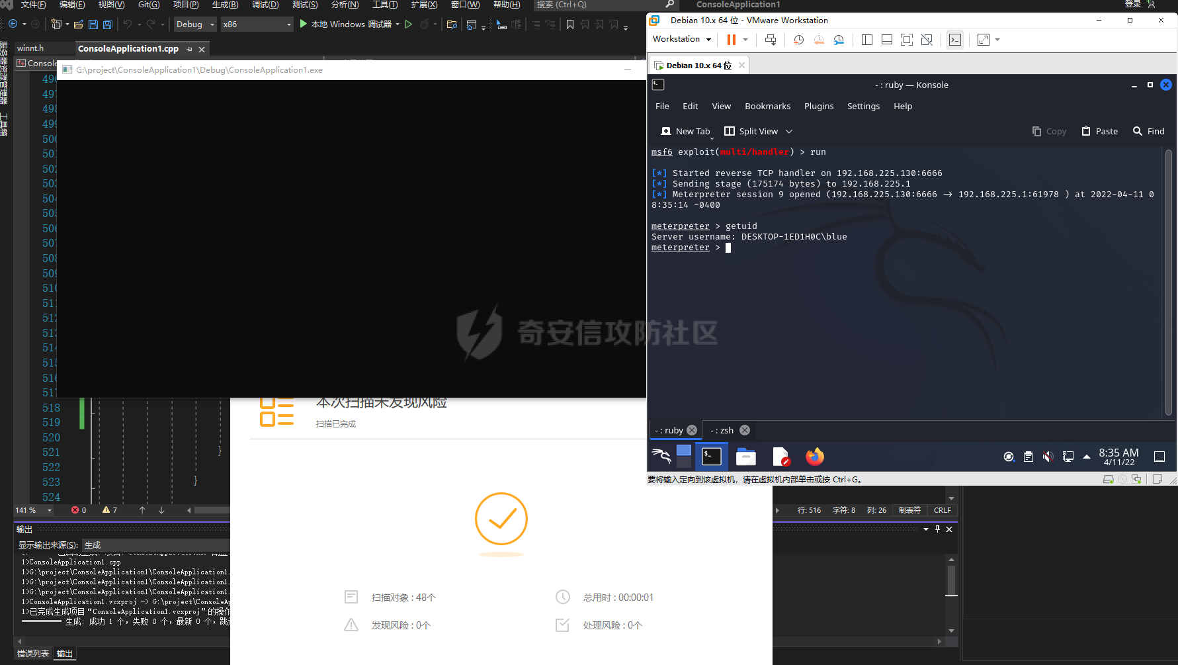Expand the debugger target dropdown arrow

click(x=398, y=24)
